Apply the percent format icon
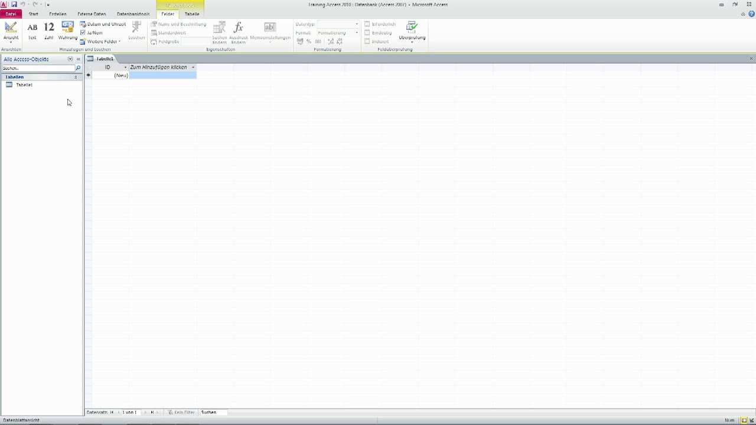This screenshot has width=756, height=425. pos(309,42)
